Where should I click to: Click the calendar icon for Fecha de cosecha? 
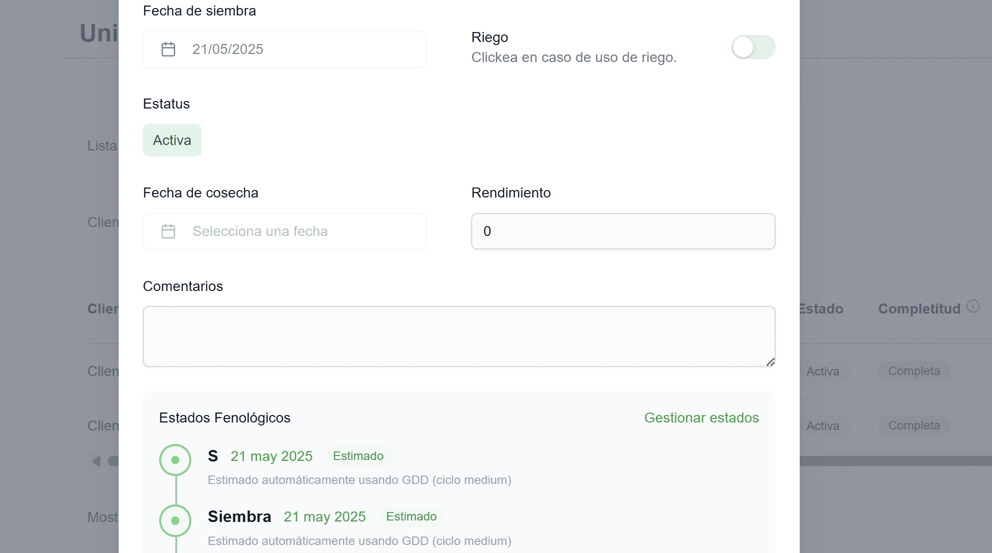tap(168, 231)
